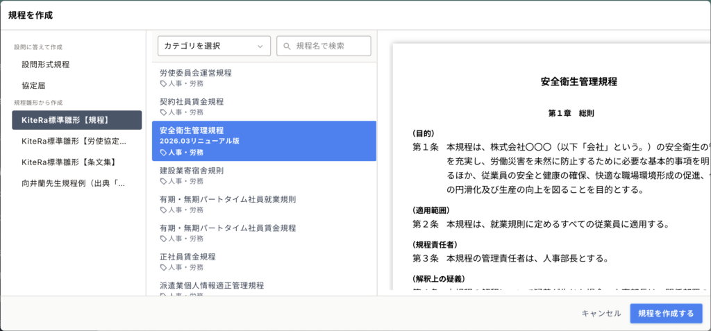Click the category dropdown chevron arrow
The width and height of the screenshot is (711, 331).
tap(260, 46)
